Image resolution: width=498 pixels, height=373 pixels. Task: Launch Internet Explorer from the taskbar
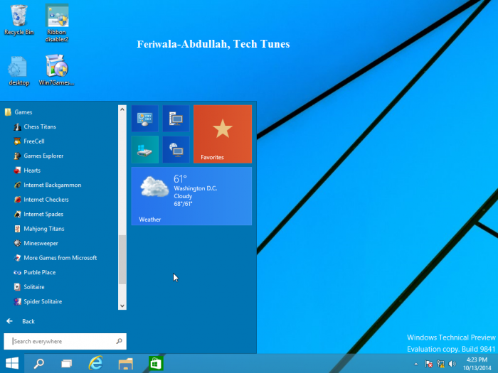coord(95,364)
